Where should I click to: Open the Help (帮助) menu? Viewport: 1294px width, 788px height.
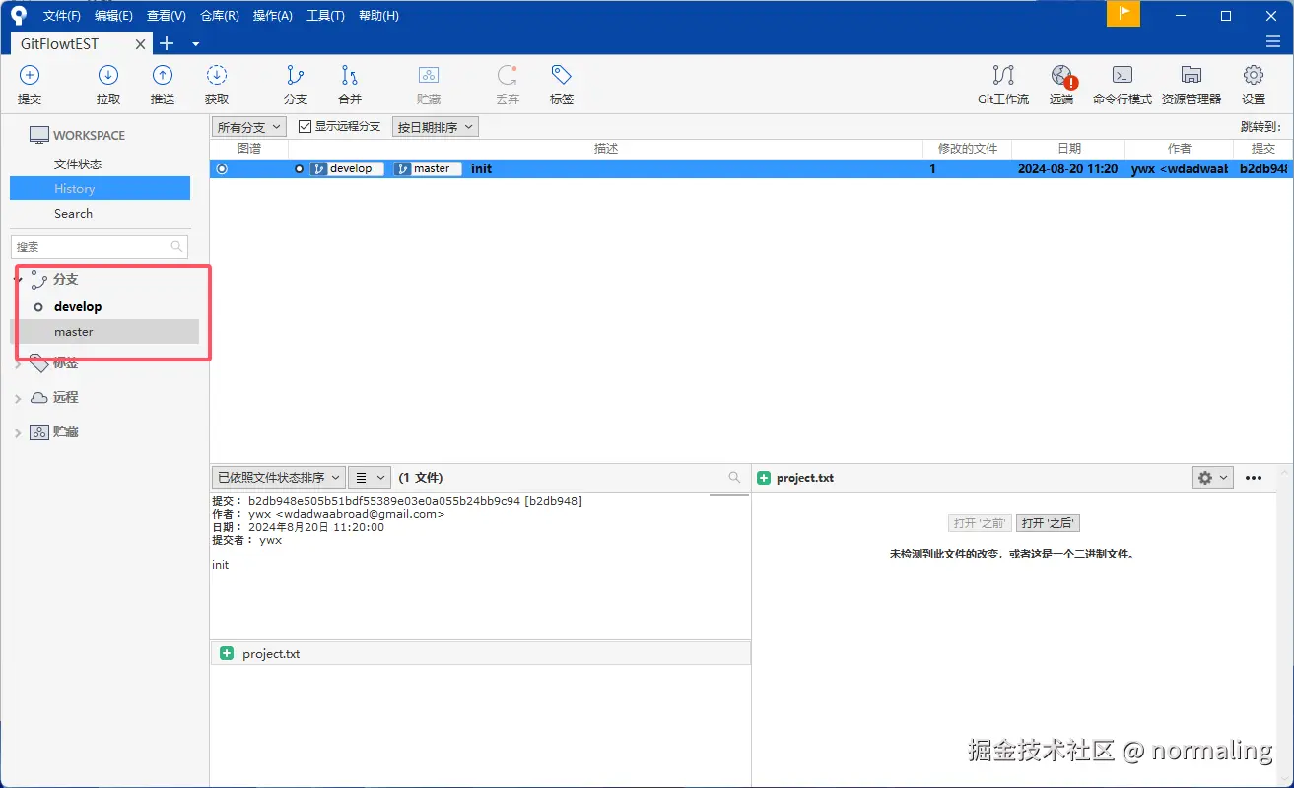(378, 16)
